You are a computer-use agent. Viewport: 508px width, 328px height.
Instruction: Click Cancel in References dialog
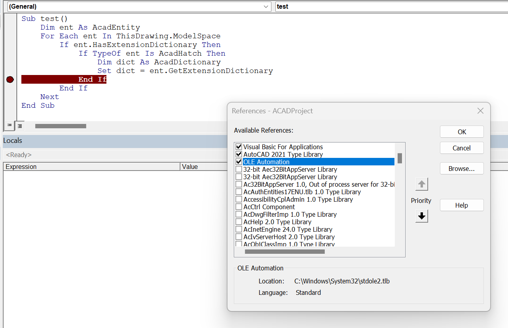pos(462,148)
